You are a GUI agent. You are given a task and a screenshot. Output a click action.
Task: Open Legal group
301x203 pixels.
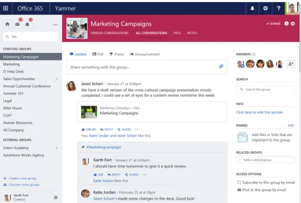(x=8, y=100)
